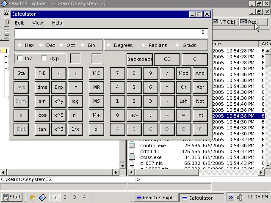Switch to virtual desktop 3
Image resolution: width=271 pixels, height=203 pixels.
coord(75,197)
